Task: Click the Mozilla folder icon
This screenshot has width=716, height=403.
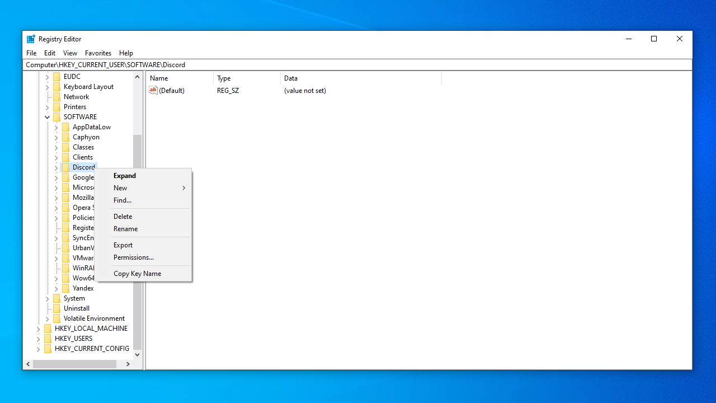Action: tap(65, 198)
